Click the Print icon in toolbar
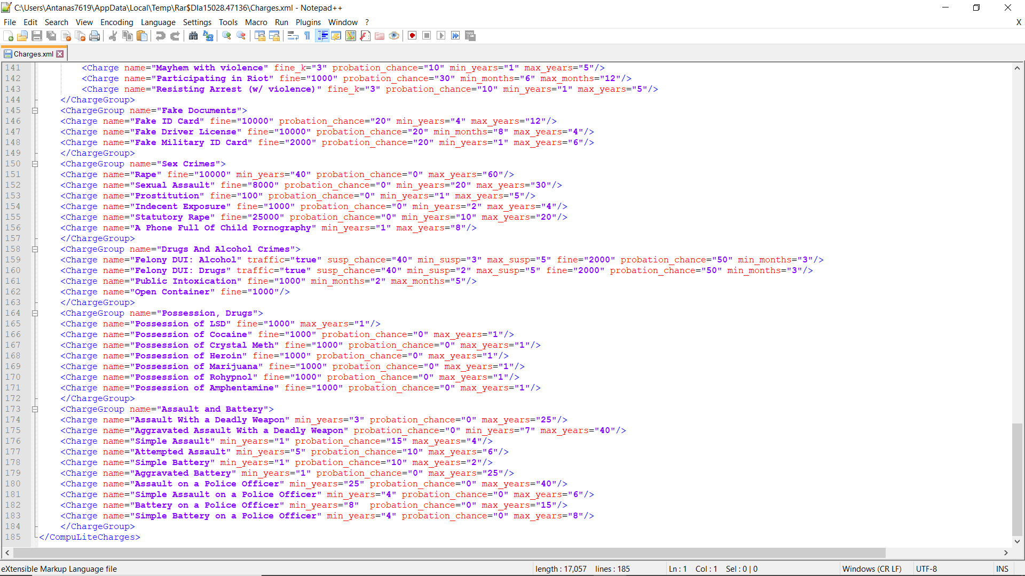1025x576 pixels. pyautogui.click(x=94, y=36)
